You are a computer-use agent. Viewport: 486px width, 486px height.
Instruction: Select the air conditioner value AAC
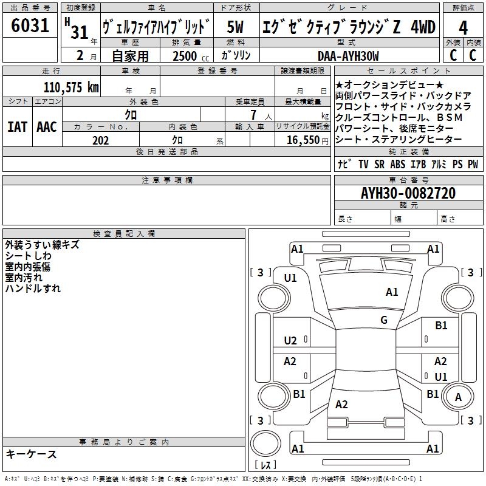(x=47, y=127)
